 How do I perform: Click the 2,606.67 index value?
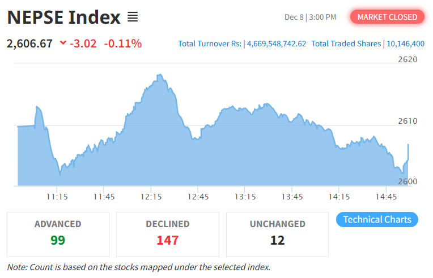(29, 43)
